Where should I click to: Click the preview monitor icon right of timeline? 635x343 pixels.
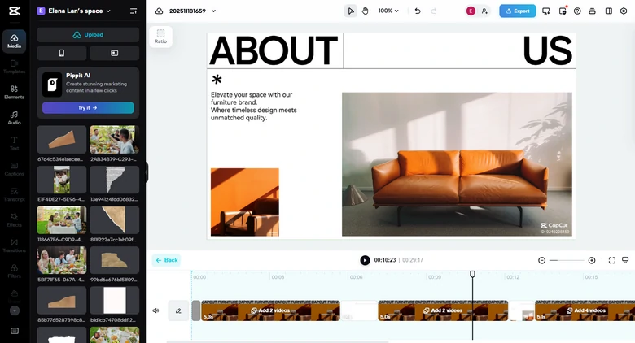point(625,260)
